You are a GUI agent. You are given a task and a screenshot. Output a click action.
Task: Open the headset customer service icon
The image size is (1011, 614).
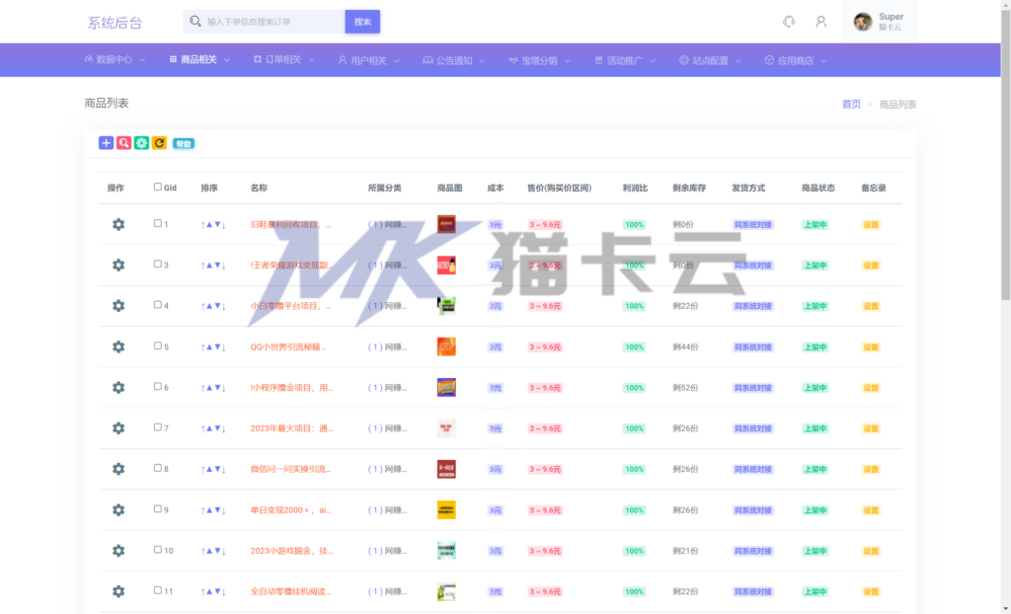789,22
